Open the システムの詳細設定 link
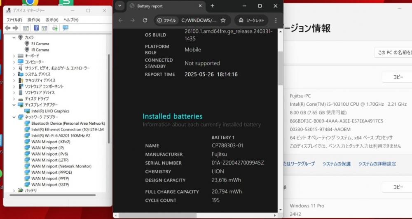Image resolution: width=412 pixels, height=219 pixels. coord(377,164)
